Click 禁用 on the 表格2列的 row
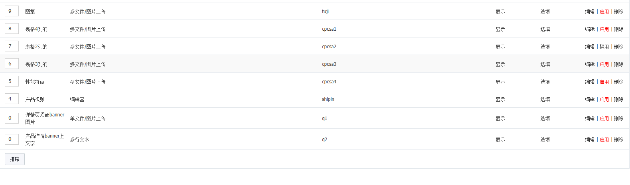 point(604,47)
